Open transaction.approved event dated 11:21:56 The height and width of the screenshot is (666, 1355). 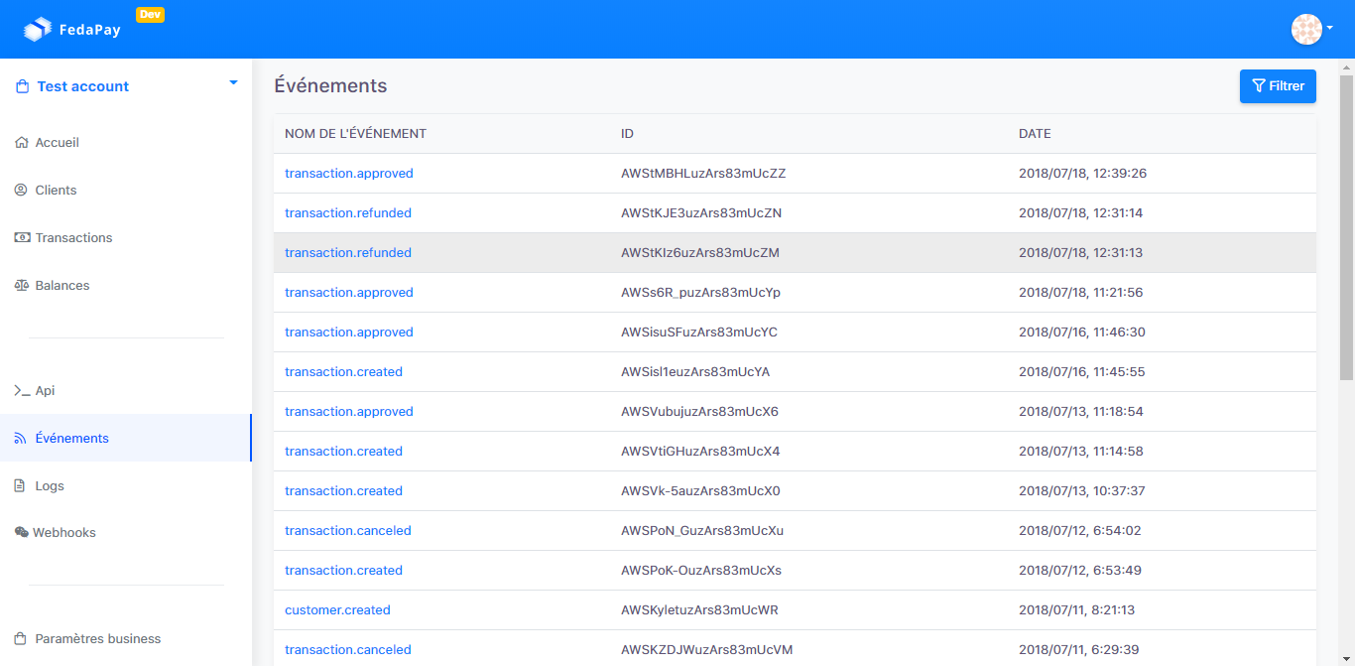[x=348, y=292]
